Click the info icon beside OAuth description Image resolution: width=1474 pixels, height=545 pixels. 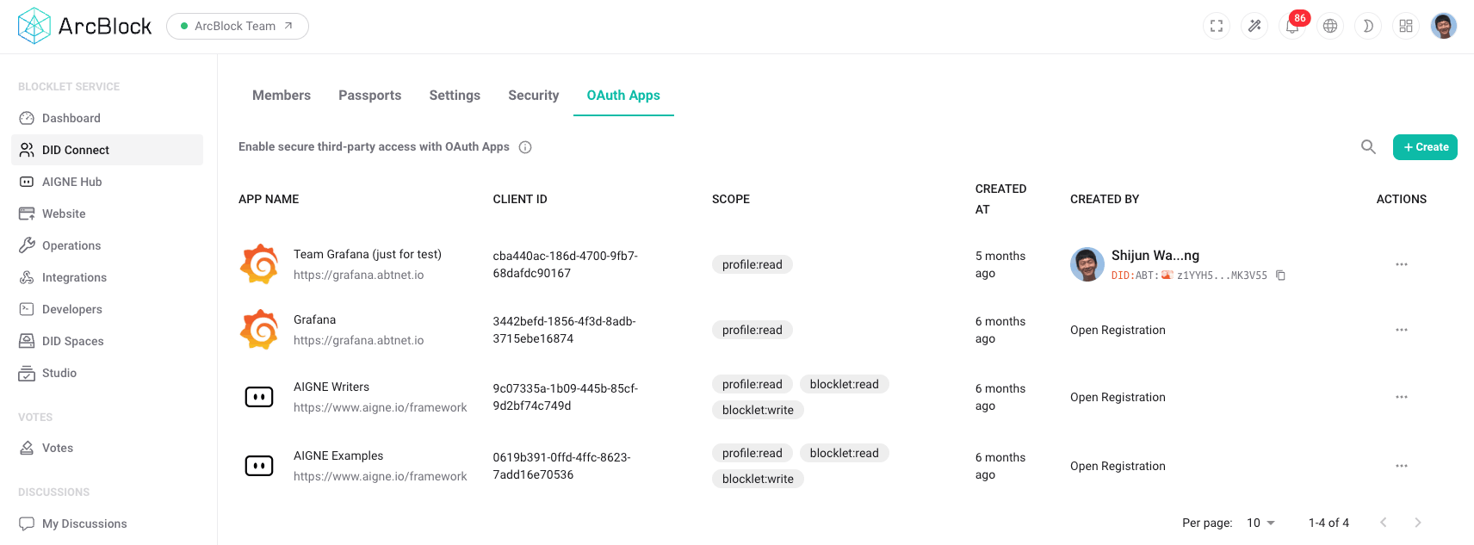point(525,147)
